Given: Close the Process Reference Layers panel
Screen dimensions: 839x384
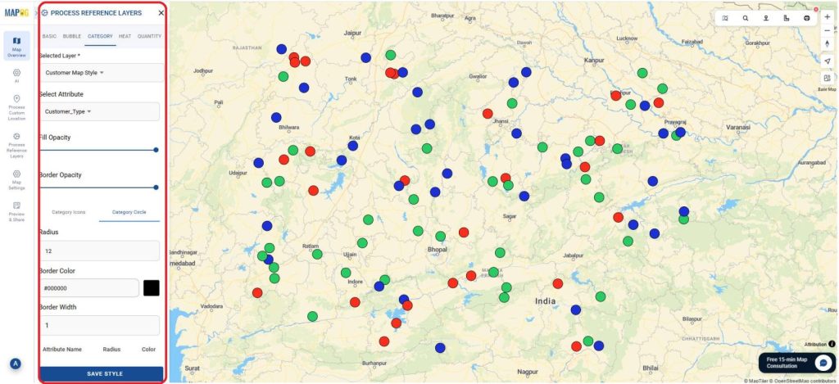Looking at the screenshot, I should click(x=161, y=13).
